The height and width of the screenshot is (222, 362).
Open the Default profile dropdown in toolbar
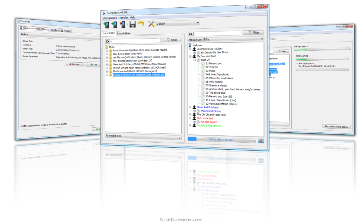click(177, 23)
